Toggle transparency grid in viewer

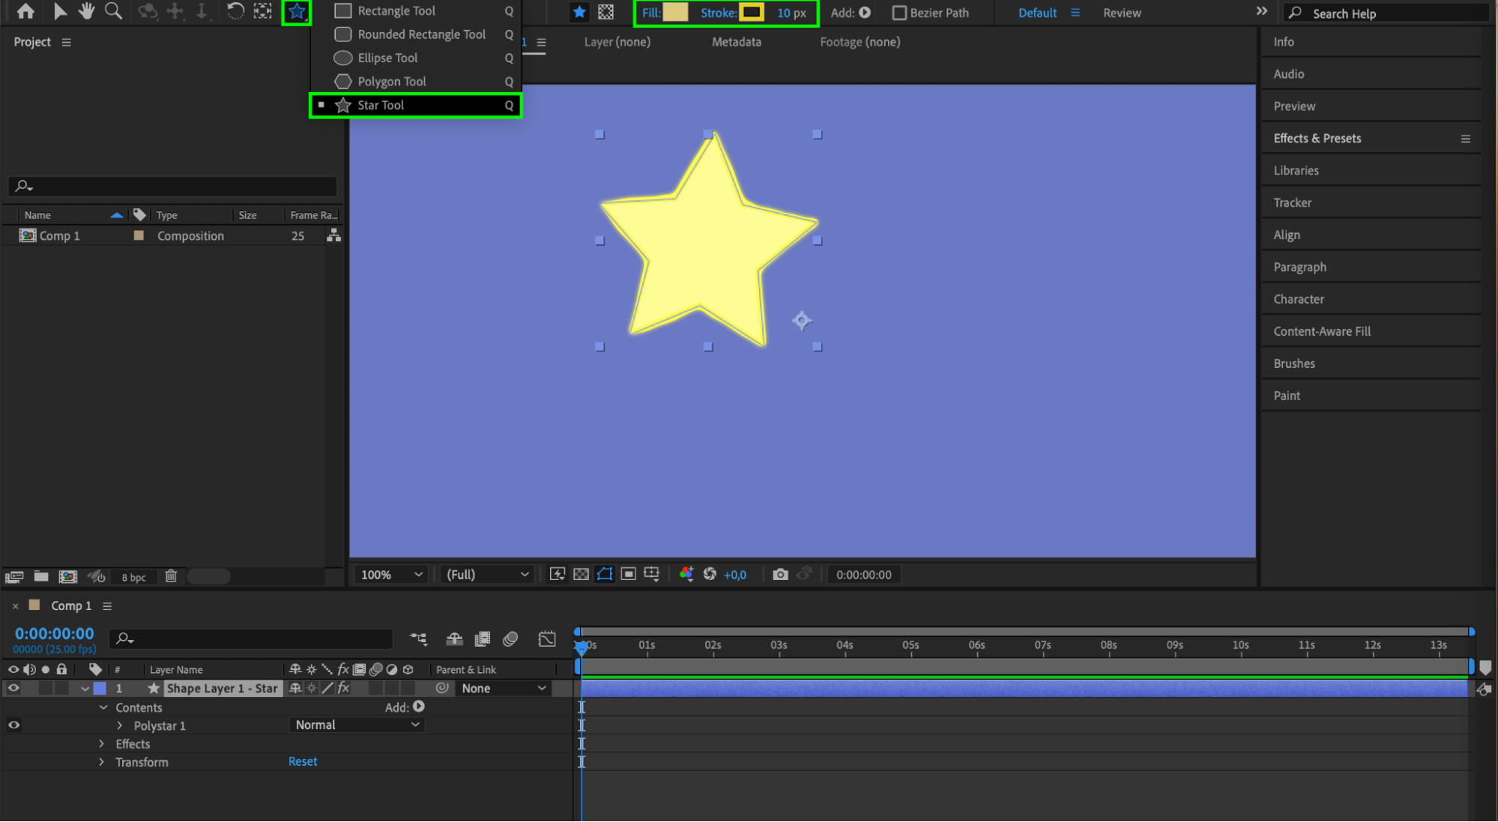(x=581, y=575)
